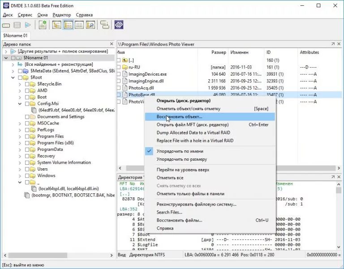Screen dimensions: 344x269
Task: Click the ru-RU folder icon
Action: (x=125, y=67)
